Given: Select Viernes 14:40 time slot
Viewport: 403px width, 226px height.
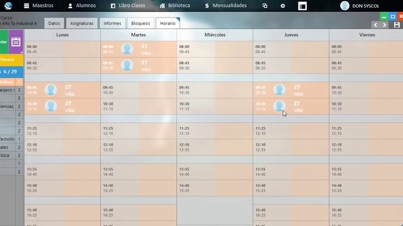Looking at the screenshot, I should click(x=366, y=188).
